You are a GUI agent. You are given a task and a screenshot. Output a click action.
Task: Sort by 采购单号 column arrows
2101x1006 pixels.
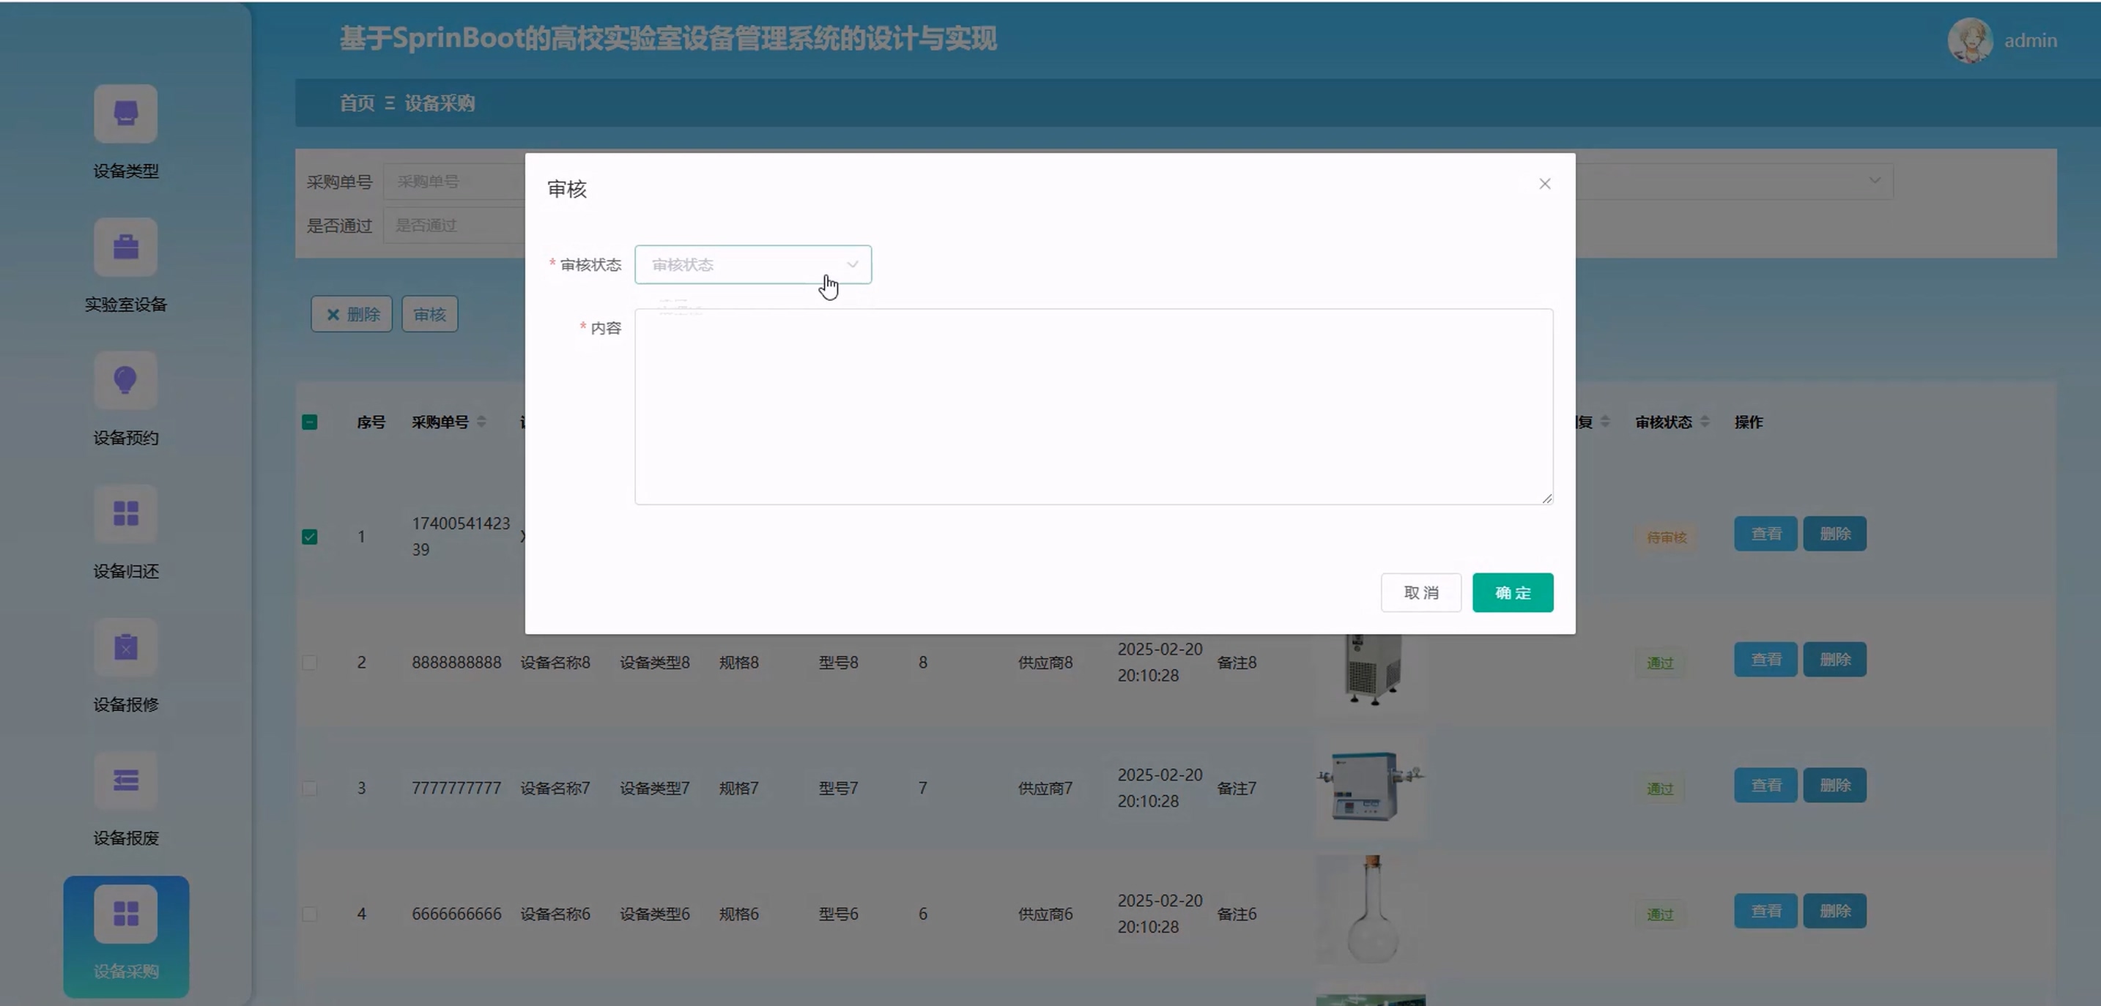point(481,422)
